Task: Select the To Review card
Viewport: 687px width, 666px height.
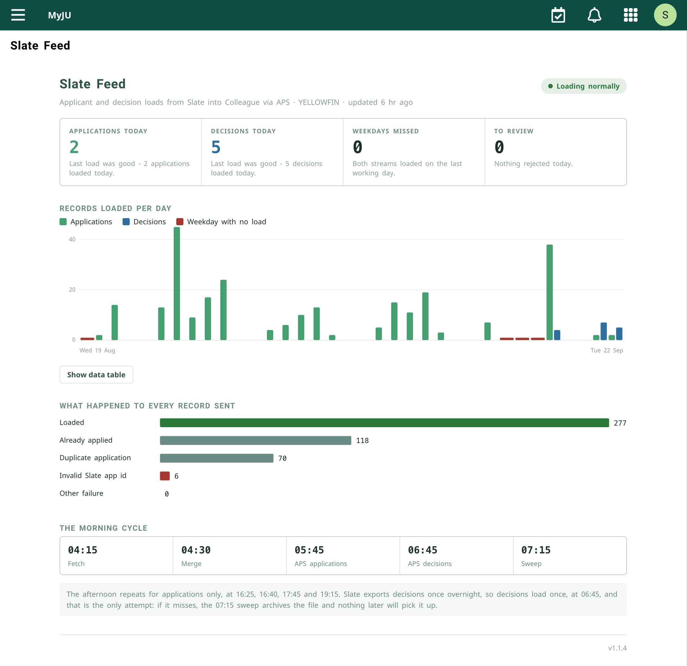Action: pyautogui.click(x=556, y=152)
